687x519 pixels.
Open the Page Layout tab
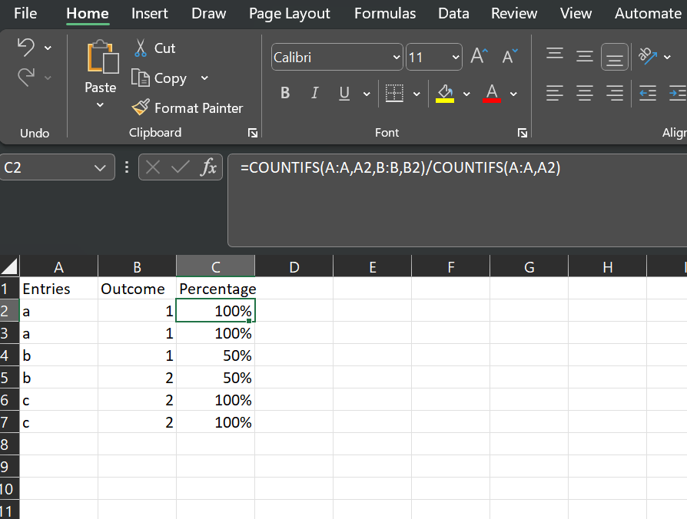coord(290,14)
